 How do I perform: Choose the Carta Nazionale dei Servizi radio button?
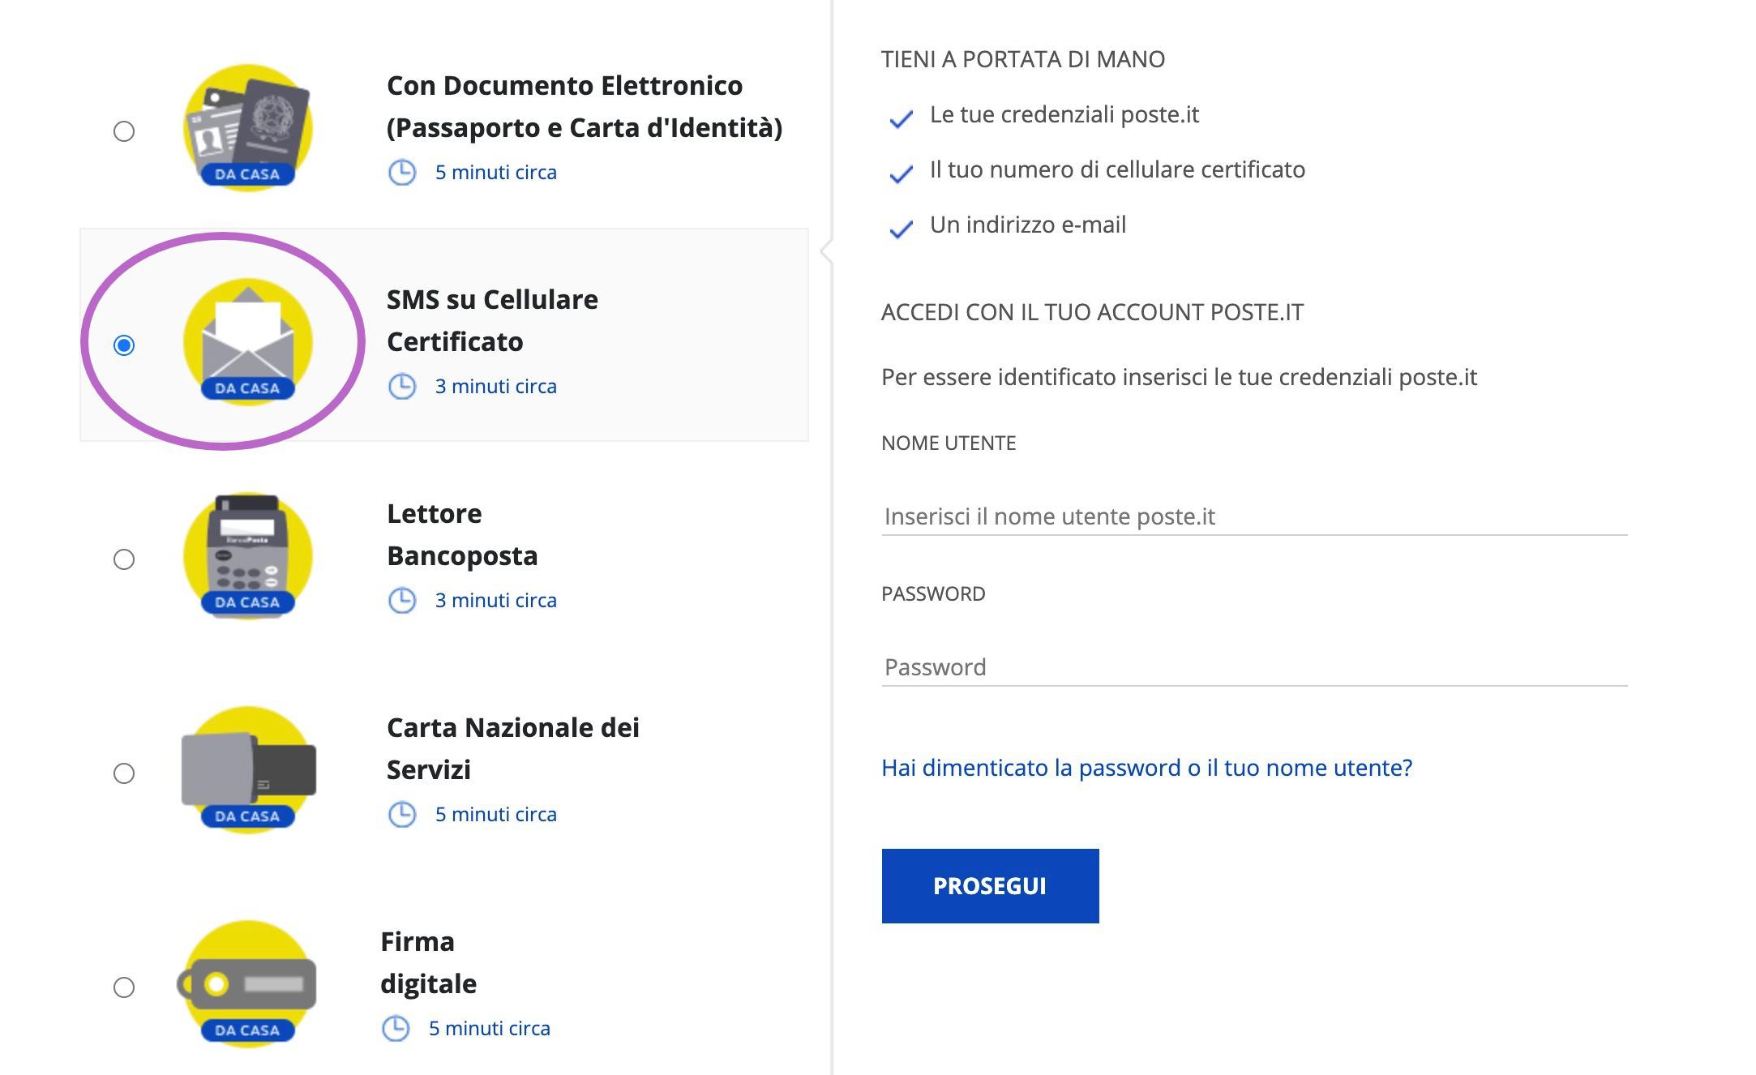pyautogui.click(x=124, y=773)
